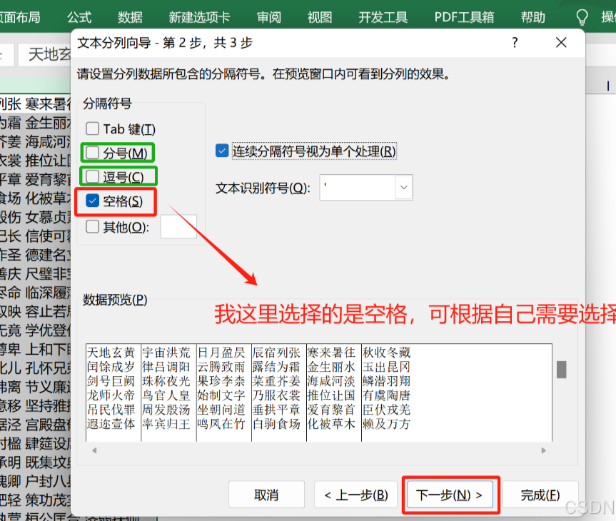Viewport: 616px width, 521px height.
Task: Click the lightbulb Tell Me icon
Action: (x=582, y=17)
